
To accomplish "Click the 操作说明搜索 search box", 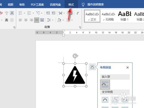I will click(x=96, y=4).
